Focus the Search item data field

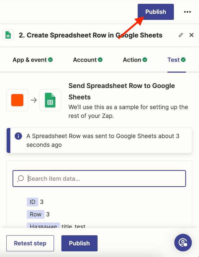coord(104,179)
